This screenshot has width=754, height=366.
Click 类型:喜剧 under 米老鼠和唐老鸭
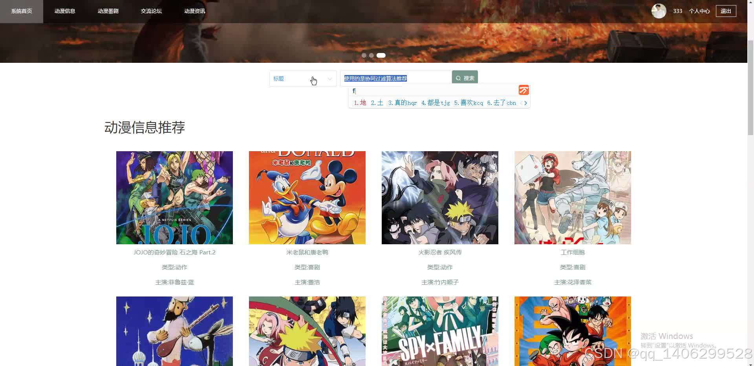pos(307,267)
